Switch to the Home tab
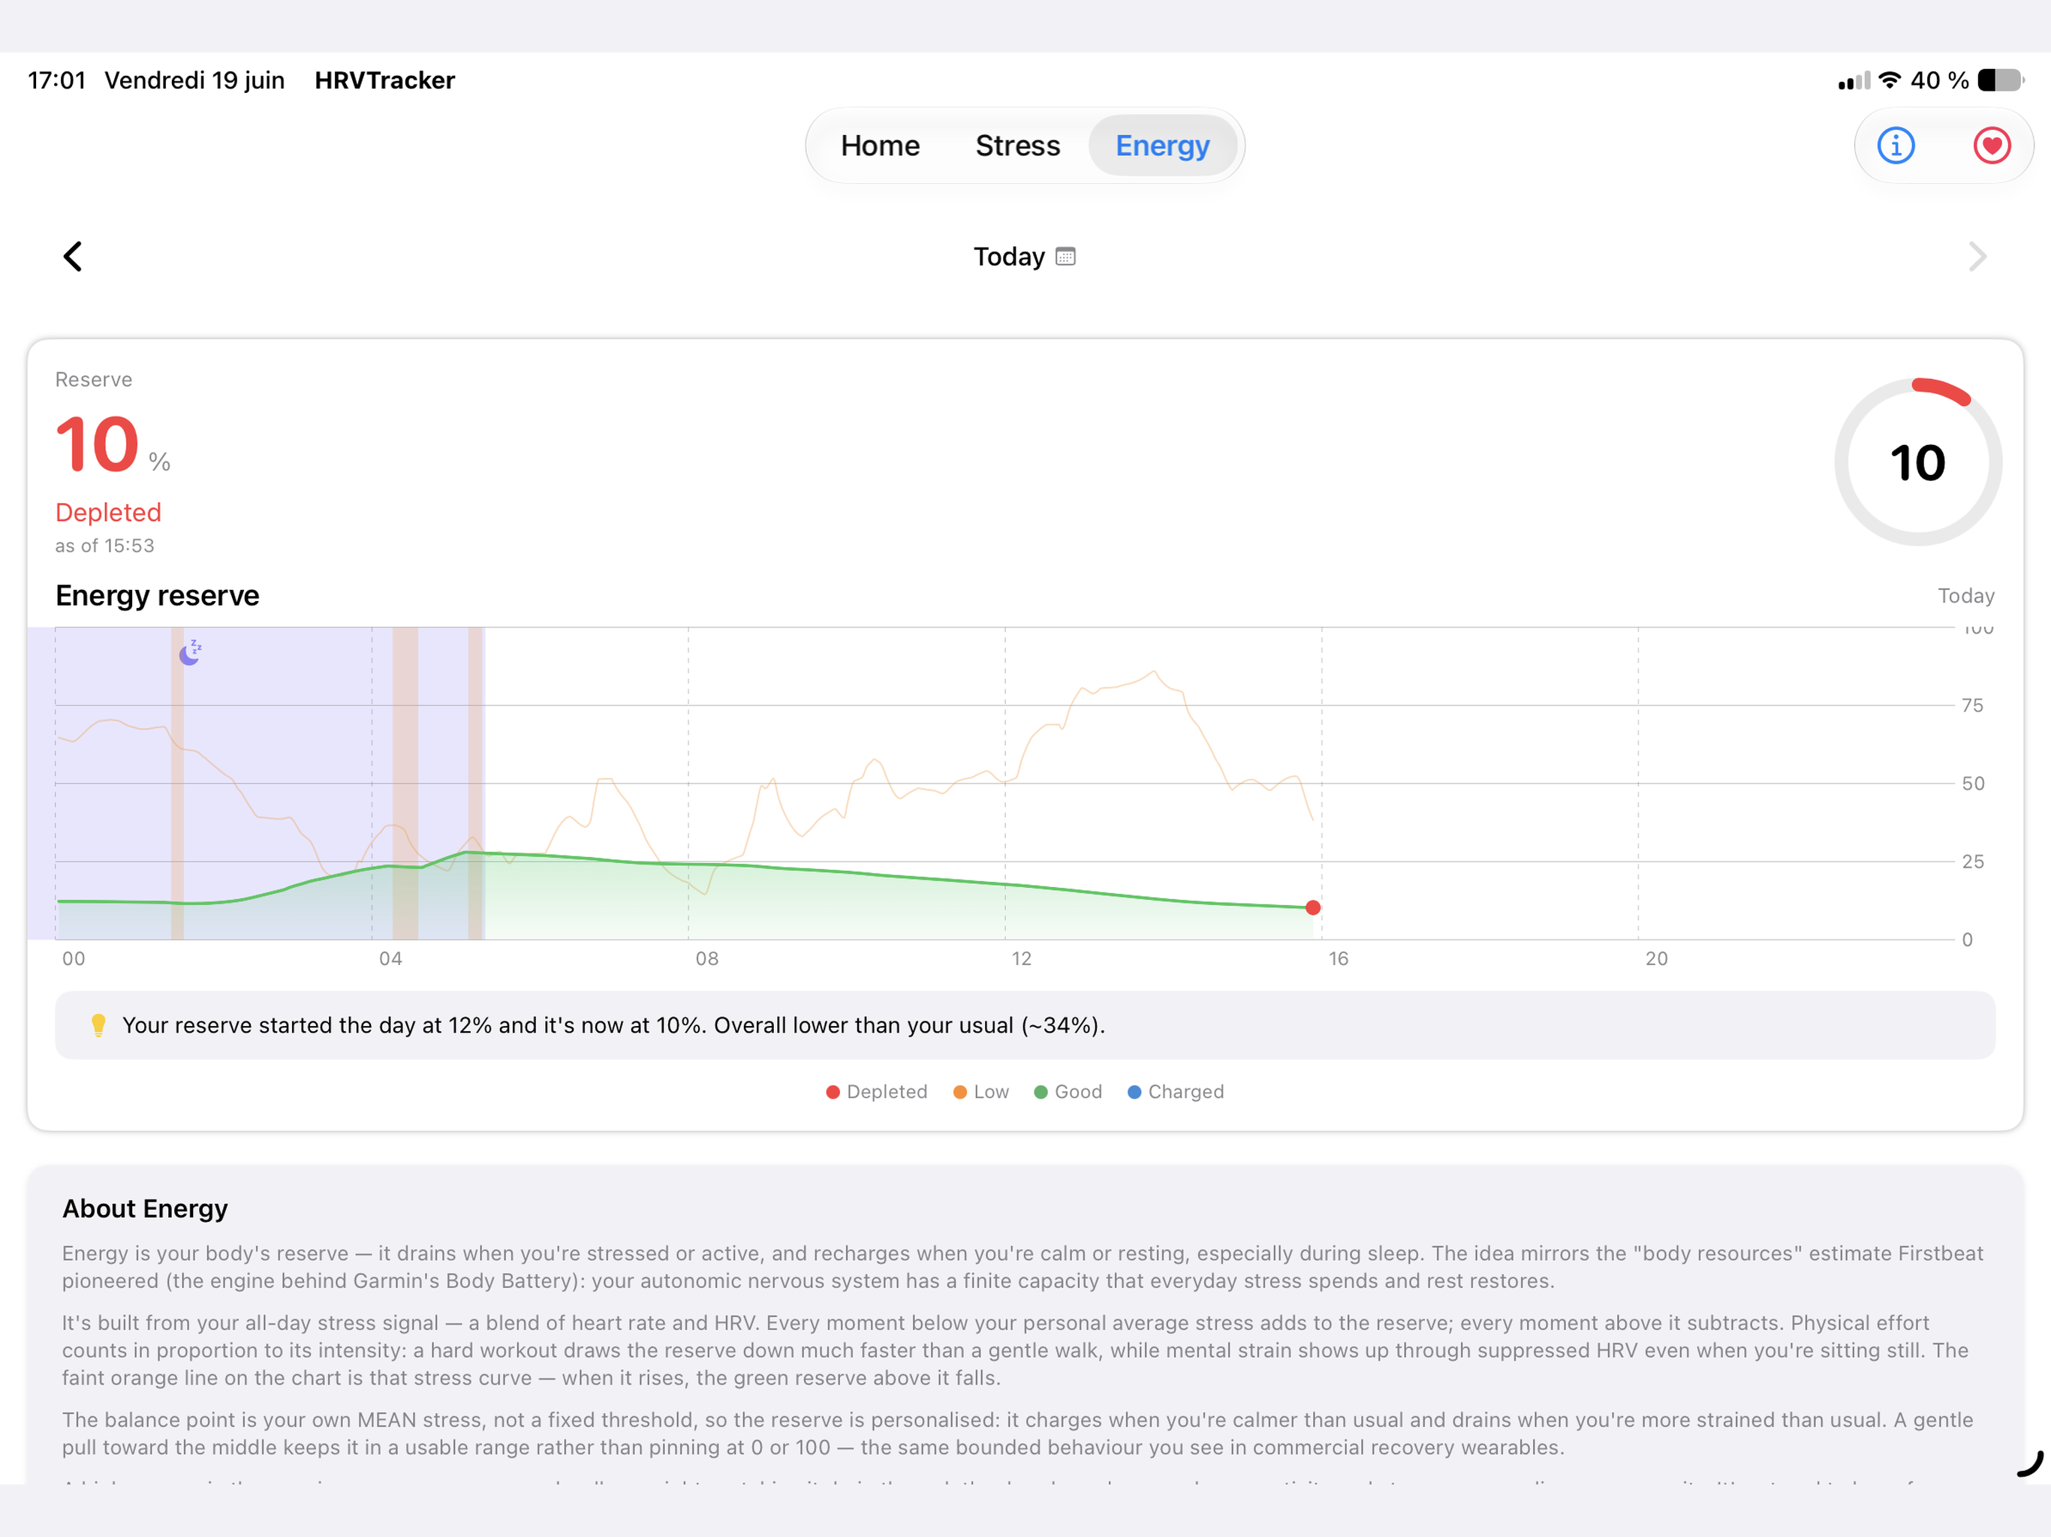Image resolution: width=2051 pixels, height=1537 pixels. coord(880,146)
